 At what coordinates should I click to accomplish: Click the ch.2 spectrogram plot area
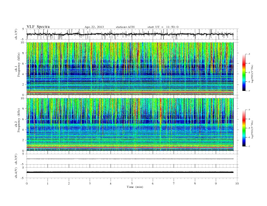click(130, 125)
